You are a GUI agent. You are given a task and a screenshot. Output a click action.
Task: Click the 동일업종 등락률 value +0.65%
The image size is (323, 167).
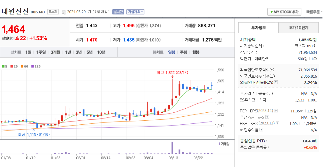(310, 147)
